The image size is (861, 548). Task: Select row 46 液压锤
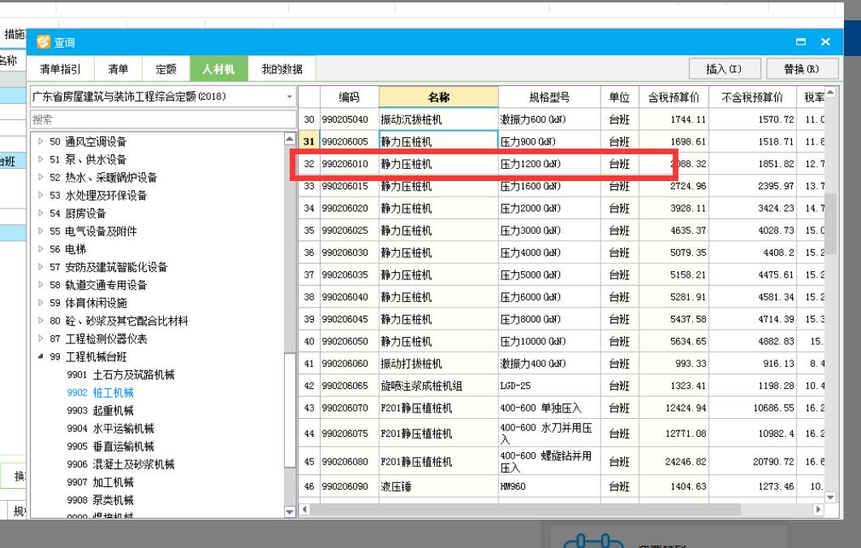point(562,486)
